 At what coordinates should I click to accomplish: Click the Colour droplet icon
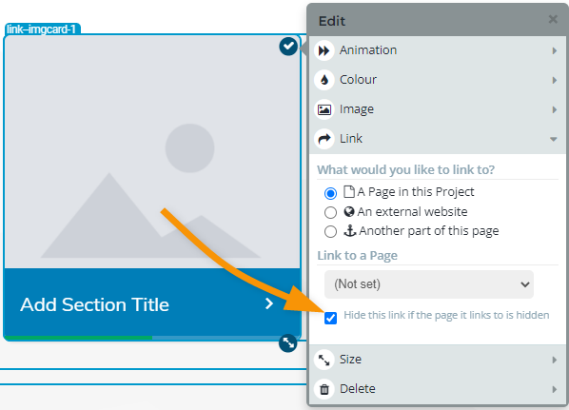pos(324,80)
